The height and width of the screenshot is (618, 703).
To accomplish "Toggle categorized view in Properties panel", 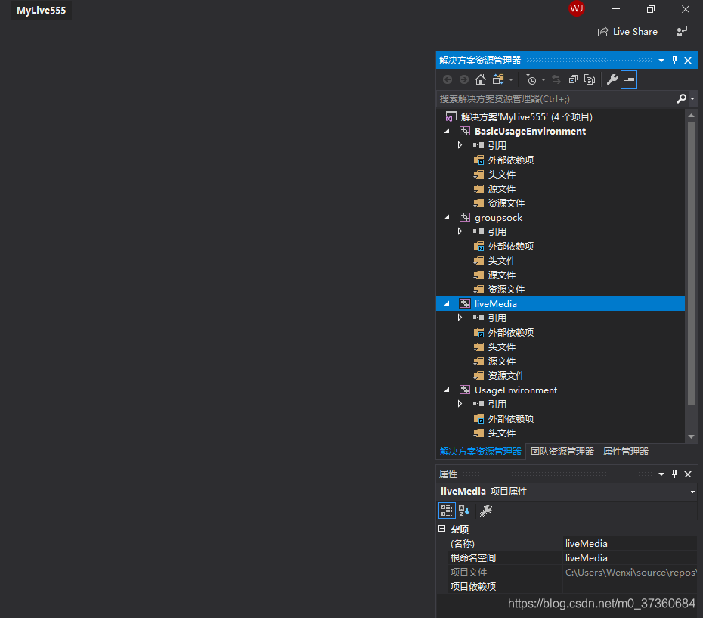I will pos(447,511).
